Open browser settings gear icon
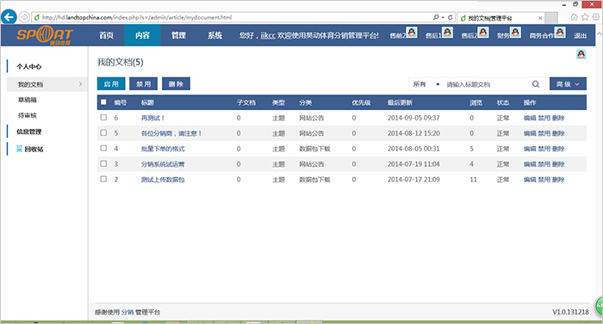The image size is (603, 324). point(596,17)
